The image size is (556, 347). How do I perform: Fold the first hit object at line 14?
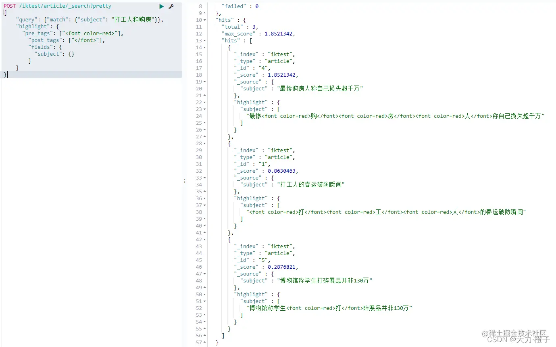[205, 48]
